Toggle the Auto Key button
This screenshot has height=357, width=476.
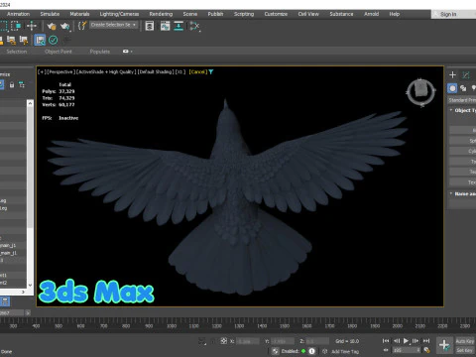[465, 341]
